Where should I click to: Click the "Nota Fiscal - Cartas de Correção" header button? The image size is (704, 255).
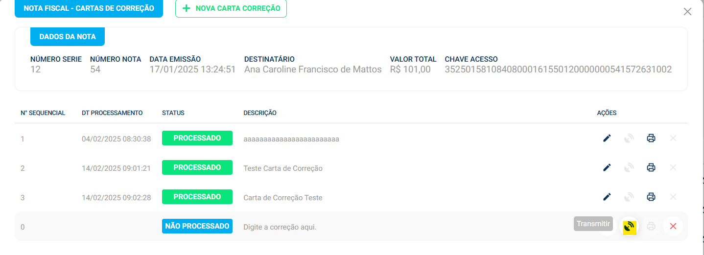coord(89,8)
